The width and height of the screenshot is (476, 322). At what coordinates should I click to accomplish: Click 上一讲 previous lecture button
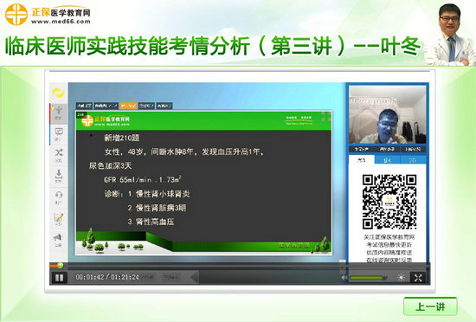click(x=430, y=306)
